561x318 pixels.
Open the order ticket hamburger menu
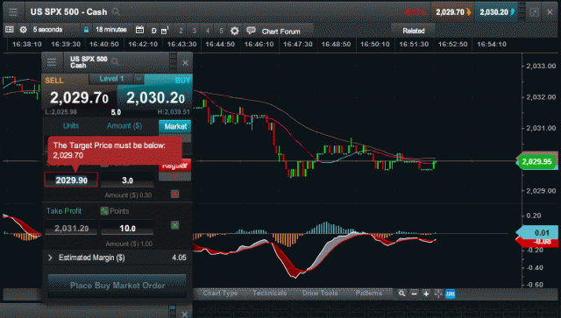click(x=52, y=62)
